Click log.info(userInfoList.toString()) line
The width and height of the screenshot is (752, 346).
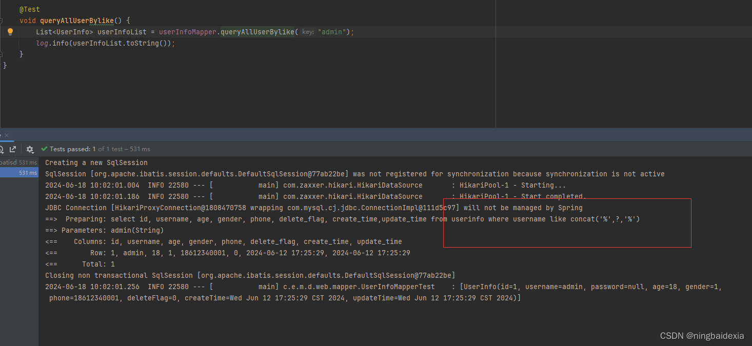[106, 43]
